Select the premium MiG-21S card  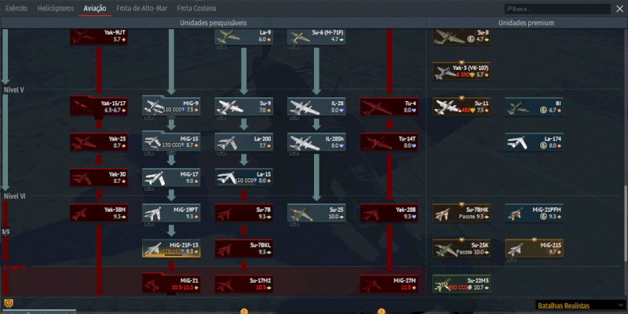pyautogui.click(x=535, y=248)
